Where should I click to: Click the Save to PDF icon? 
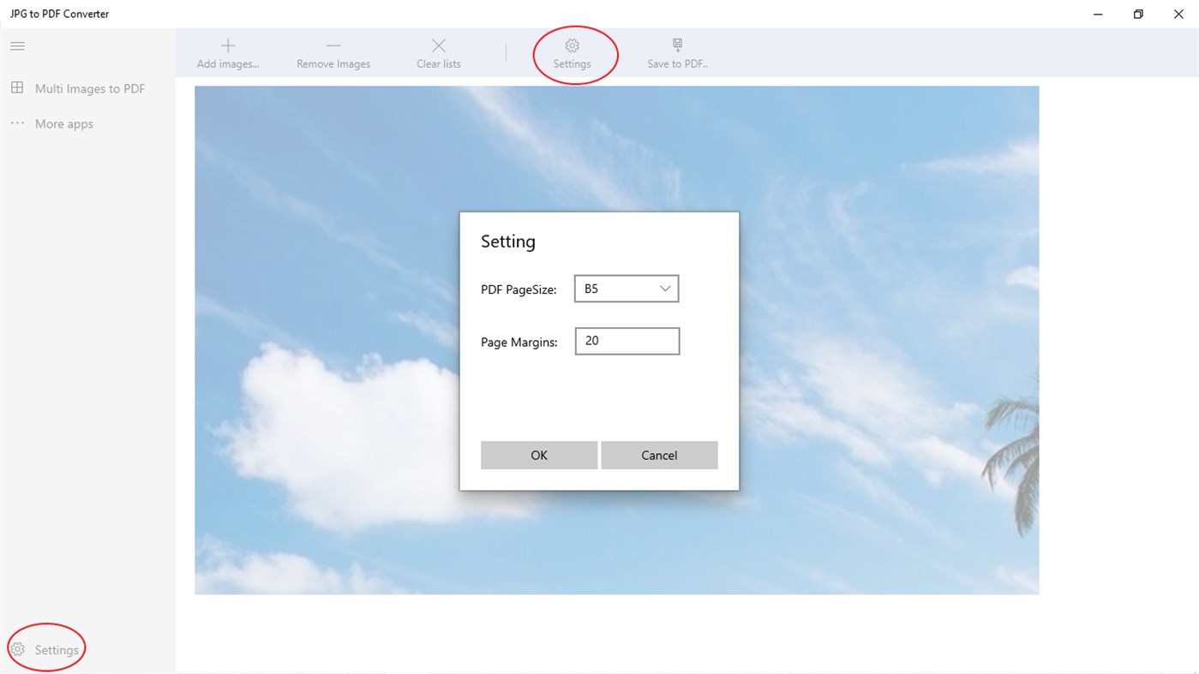pyautogui.click(x=676, y=51)
